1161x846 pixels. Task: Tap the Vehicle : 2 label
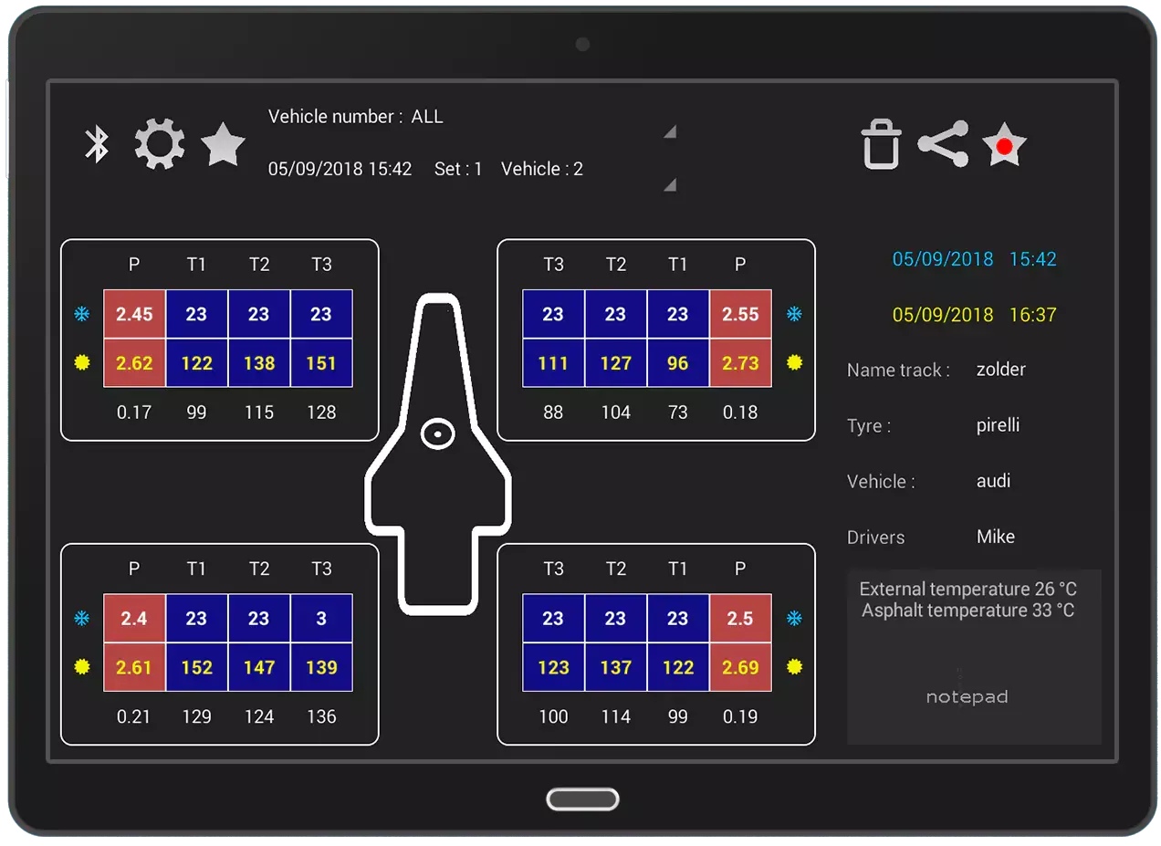coord(542,169)
